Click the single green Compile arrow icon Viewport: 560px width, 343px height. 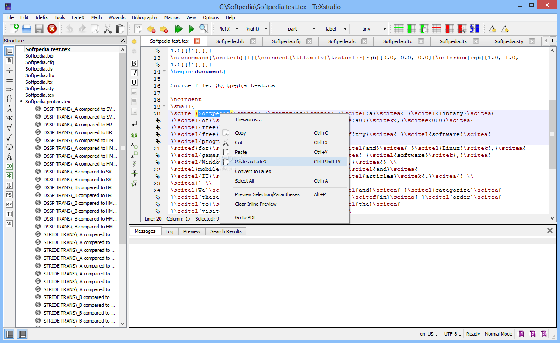click(x=191, y=29)
